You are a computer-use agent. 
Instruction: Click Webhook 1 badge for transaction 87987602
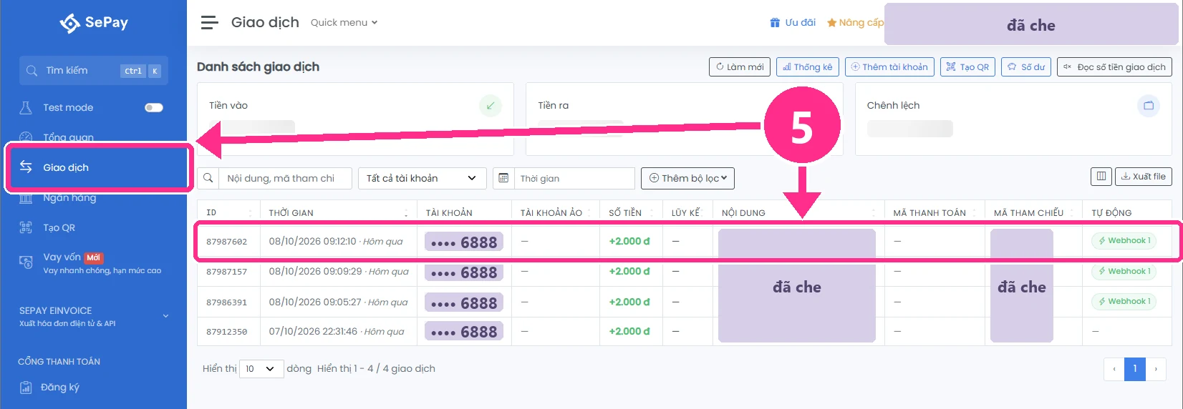click(1124, 241)
